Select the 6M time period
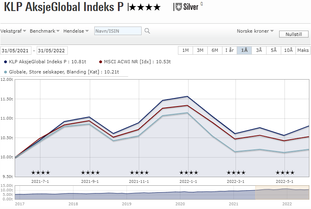Viewport: 311px width, 209px height. click(215, 50)
